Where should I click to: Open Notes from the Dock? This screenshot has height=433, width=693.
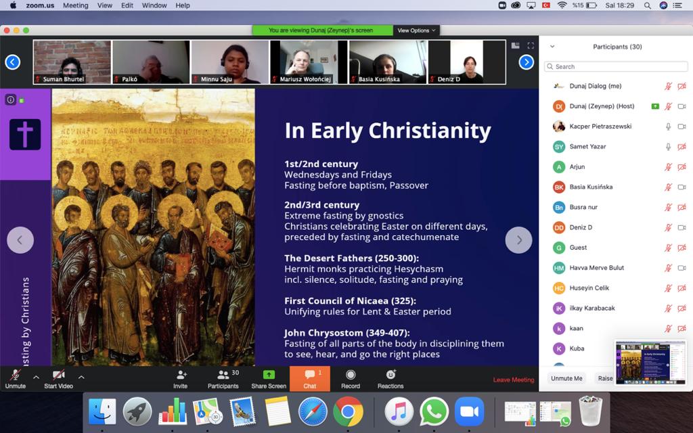tap(277, 411)
